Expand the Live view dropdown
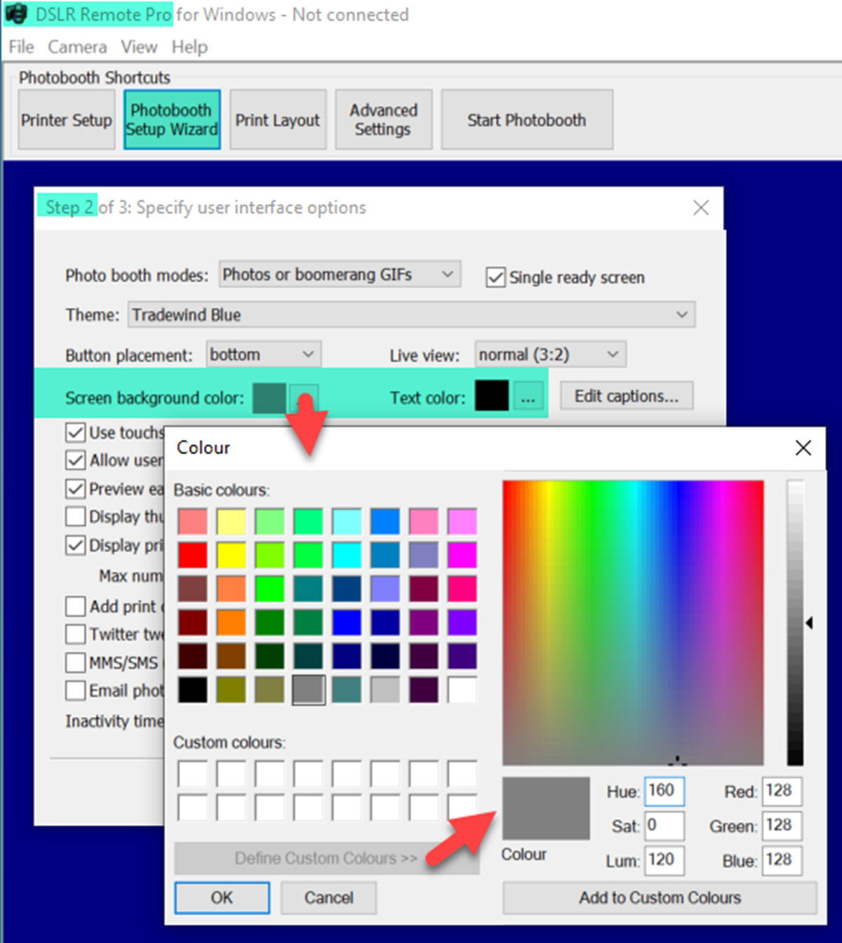 coord(550,354)
